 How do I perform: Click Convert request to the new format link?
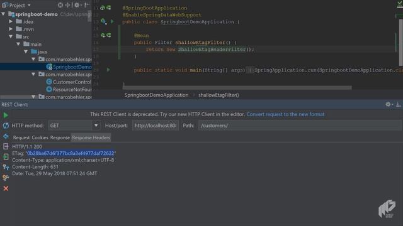click(x=285, y=114)
